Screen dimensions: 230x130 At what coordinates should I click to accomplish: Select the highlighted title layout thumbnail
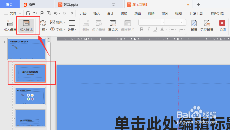coord(30,73)
